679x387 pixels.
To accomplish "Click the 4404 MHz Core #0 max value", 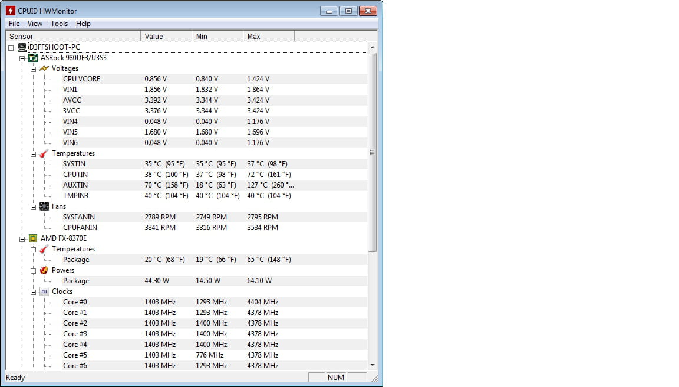I will (x=262, y=302).
